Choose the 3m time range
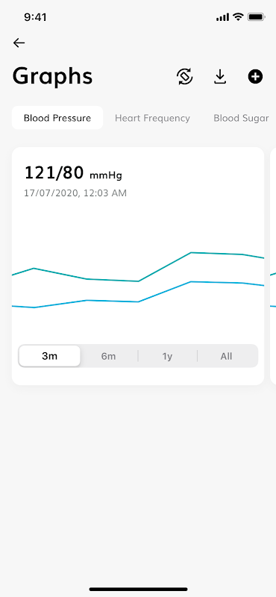This screenshot has width=276, height=597. (49, 356)
